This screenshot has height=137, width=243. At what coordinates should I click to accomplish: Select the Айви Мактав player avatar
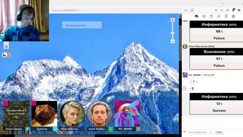72,113
